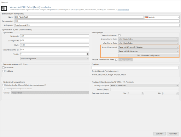The height and width of the screenshot is (137, 181).
Task: Adjust the Von spinner arrows
Action: pos(143,93)
